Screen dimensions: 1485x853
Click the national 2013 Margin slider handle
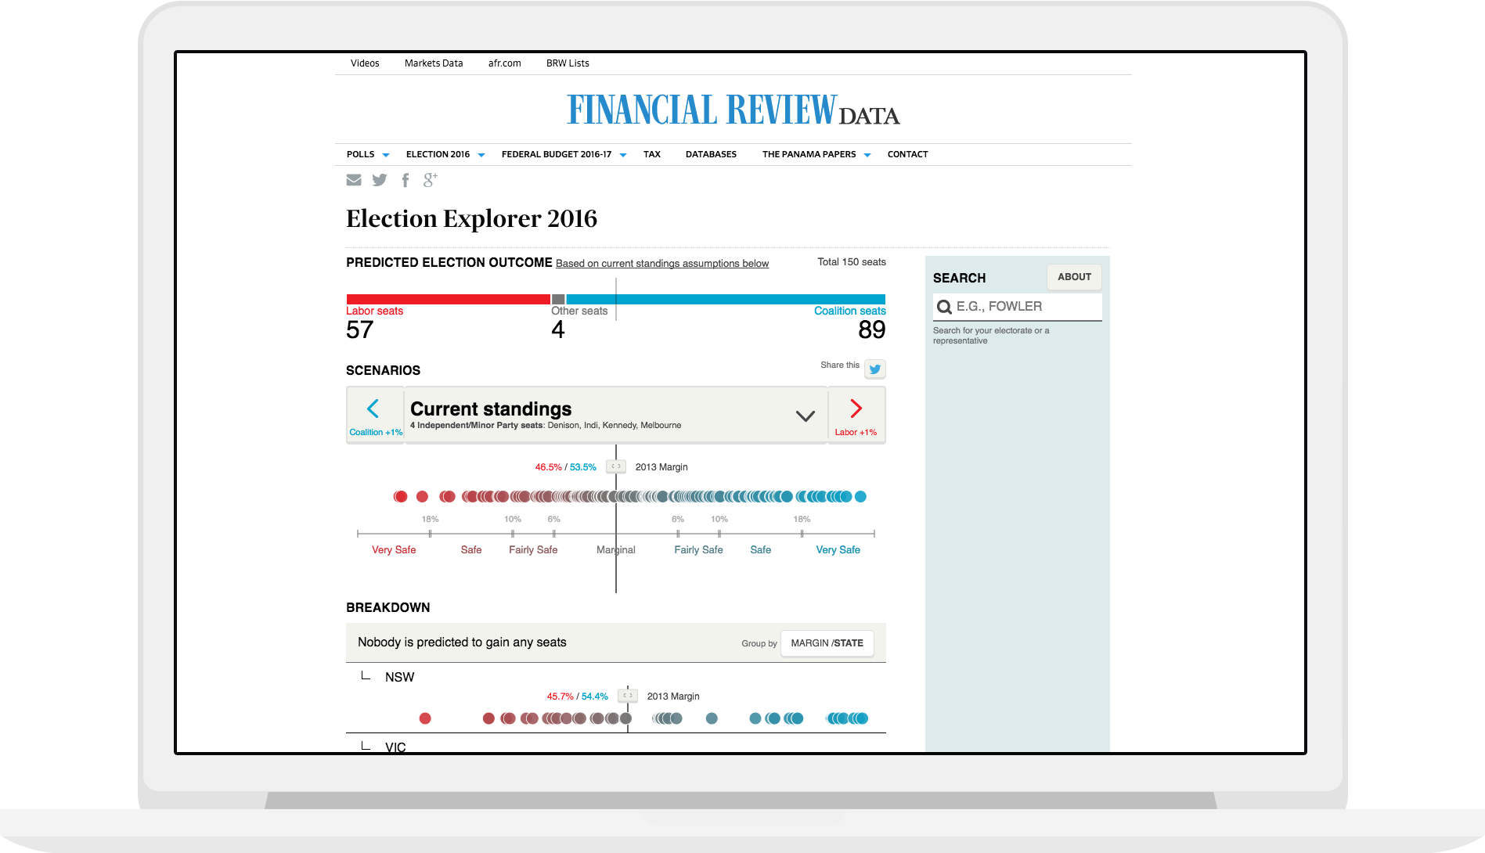tap(616, 466)
